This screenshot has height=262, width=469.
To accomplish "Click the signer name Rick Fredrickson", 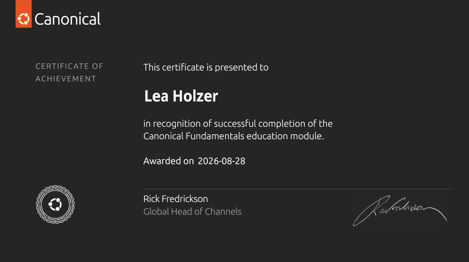I will pyautogui.click(x=175, y=199).
